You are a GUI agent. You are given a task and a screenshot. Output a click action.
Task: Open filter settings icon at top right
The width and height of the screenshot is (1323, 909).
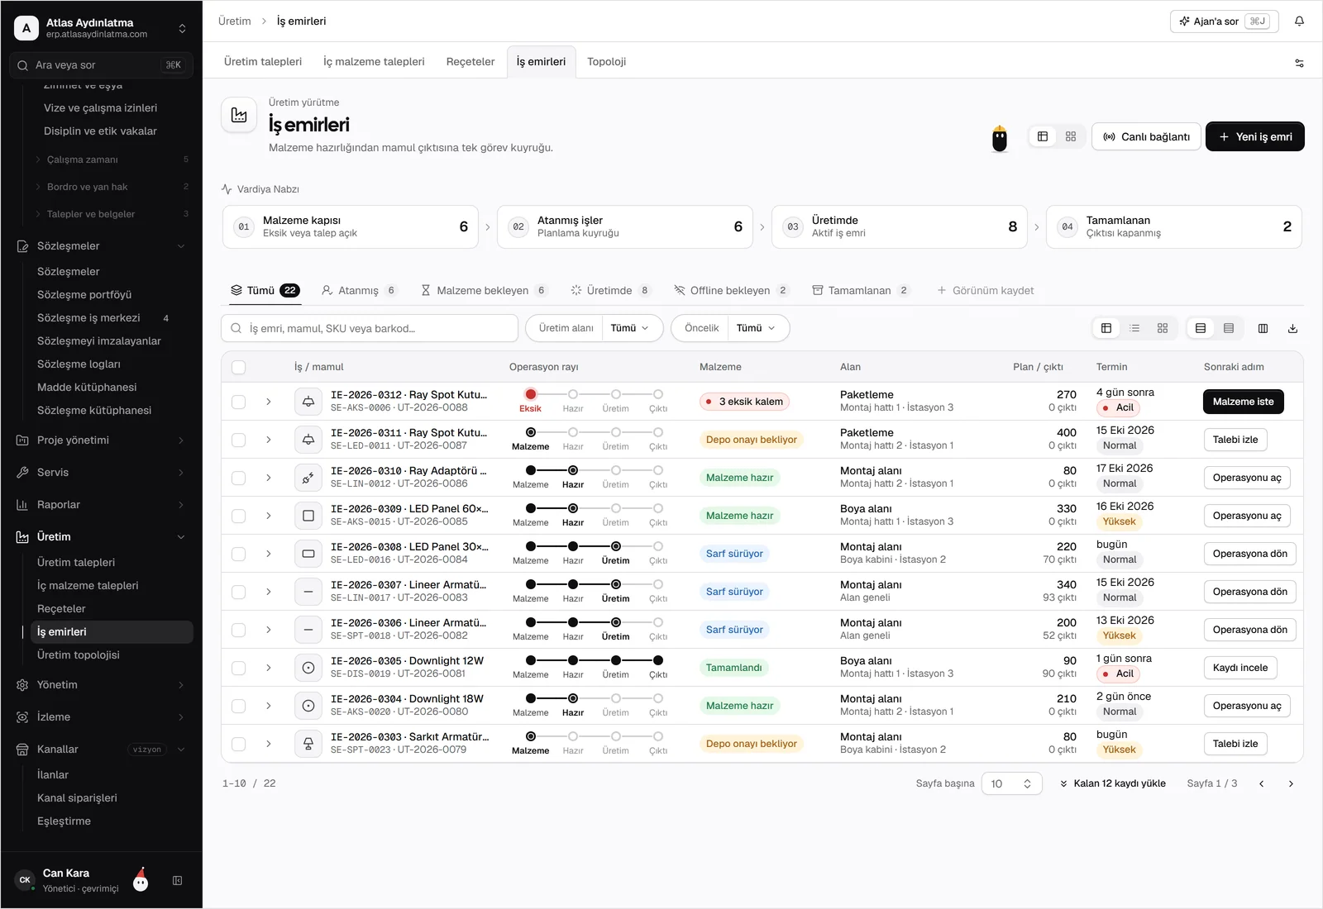coord(1299,63)
